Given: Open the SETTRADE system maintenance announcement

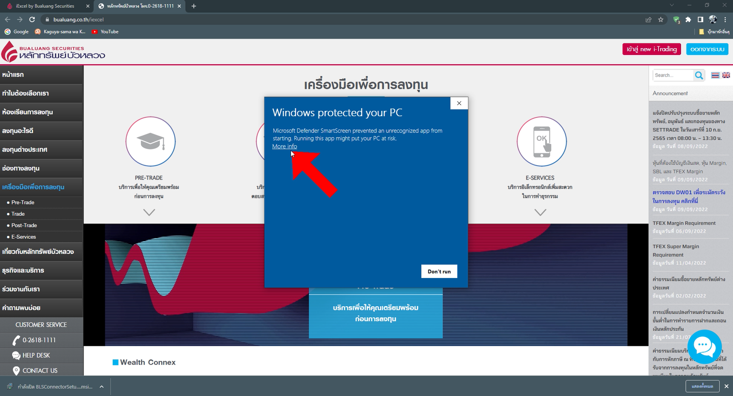Looking at the screenshot, I should [x=689, y=126].
